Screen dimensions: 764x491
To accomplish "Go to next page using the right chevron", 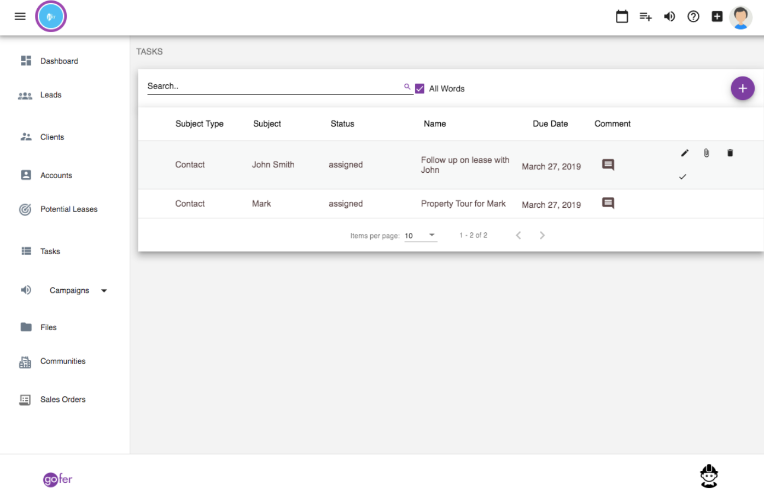I will click(542, 235).
